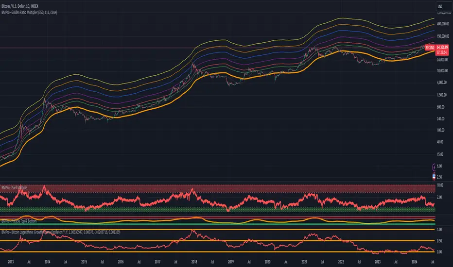Image resolution: width=453 pixels, height=267 pixels.
Task: Click the 10,000.00 price scale label
Action: click(x=443, y=71)
